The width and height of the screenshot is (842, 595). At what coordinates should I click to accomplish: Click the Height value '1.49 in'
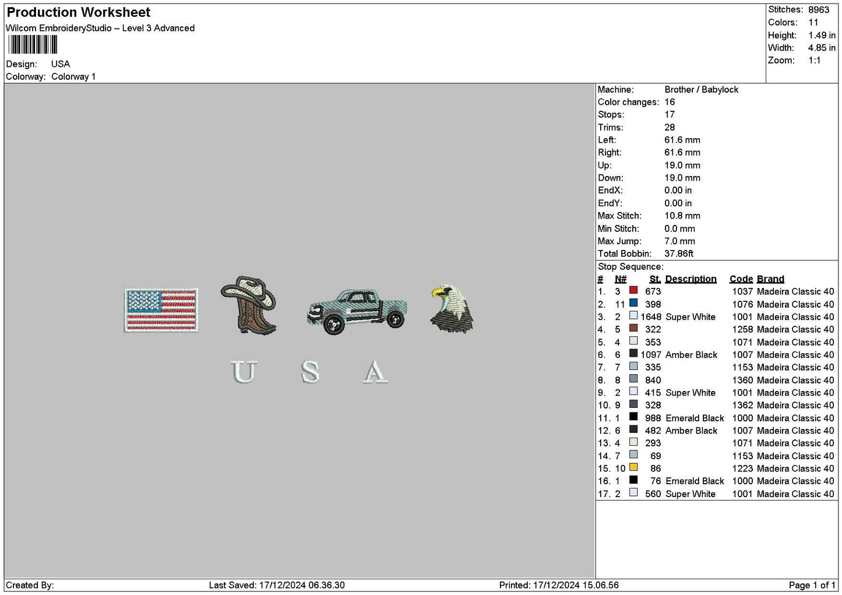[822, 36]
